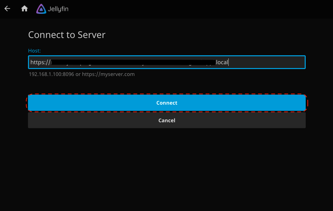
Task: Focus the Host input field
Action: [166, 63]
